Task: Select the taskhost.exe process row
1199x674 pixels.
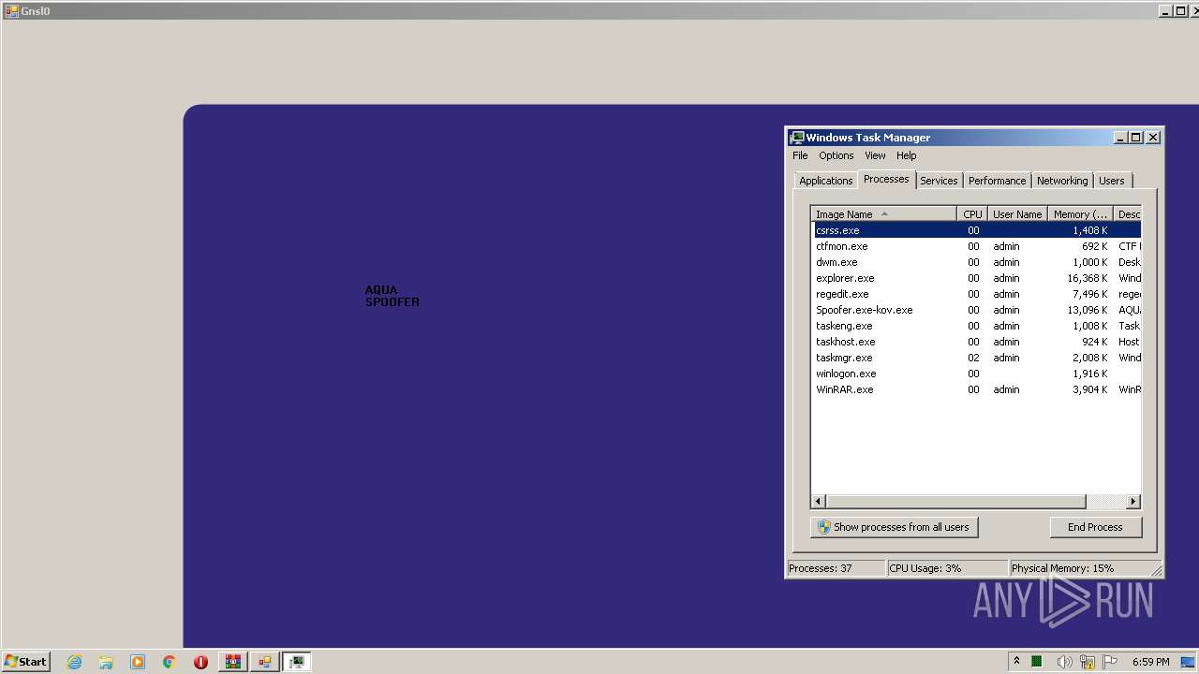Action: (x=976, y=342)
